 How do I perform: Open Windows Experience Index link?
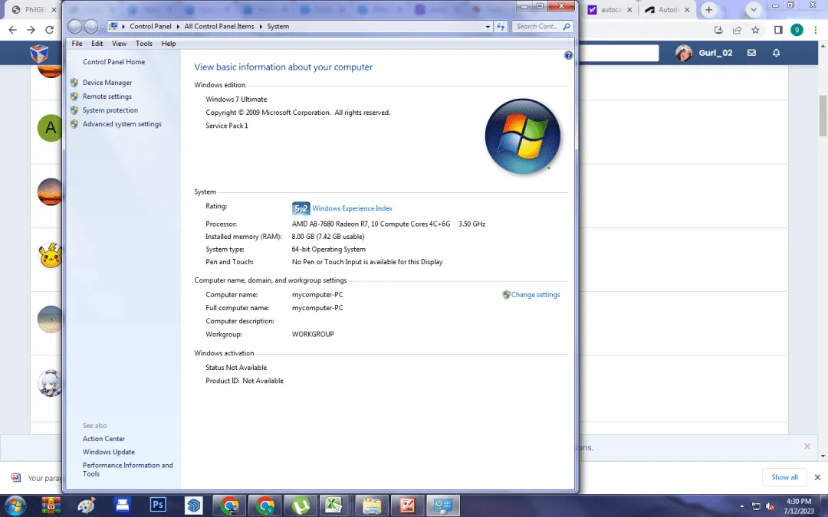pyautogui.click(x=352, y=208)
